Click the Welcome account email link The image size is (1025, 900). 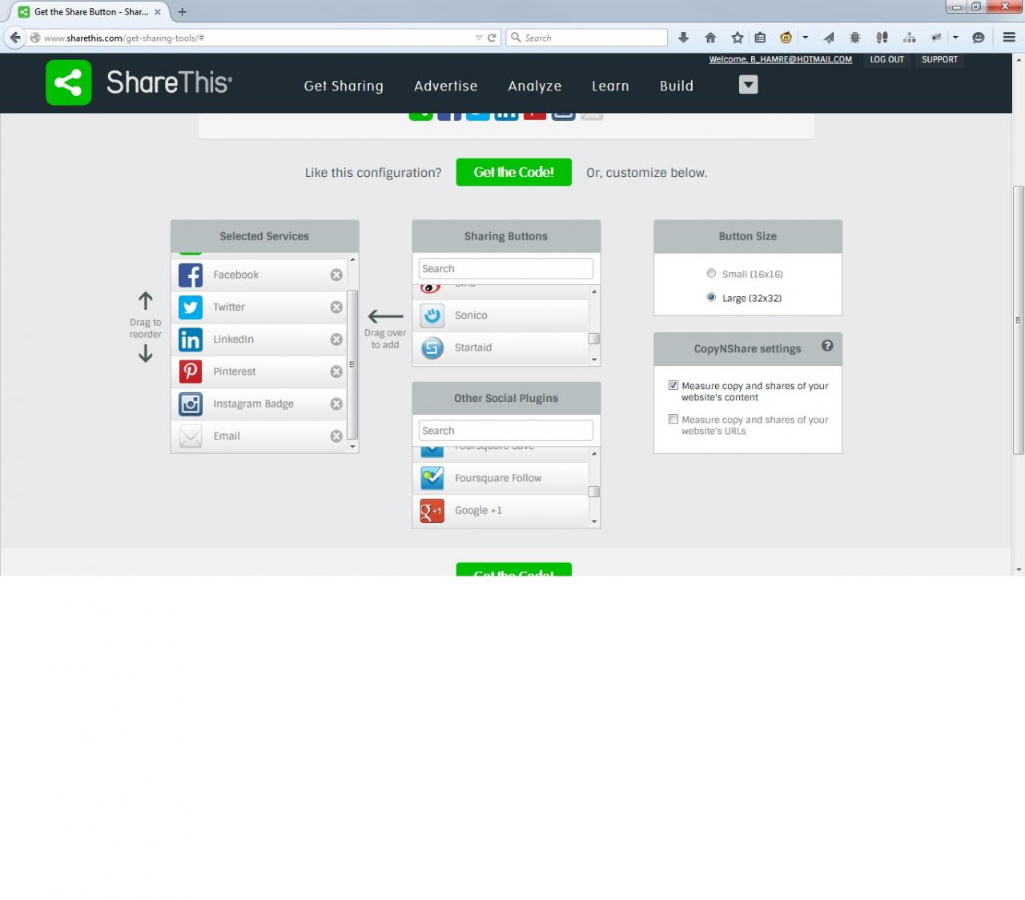point(780,59)
